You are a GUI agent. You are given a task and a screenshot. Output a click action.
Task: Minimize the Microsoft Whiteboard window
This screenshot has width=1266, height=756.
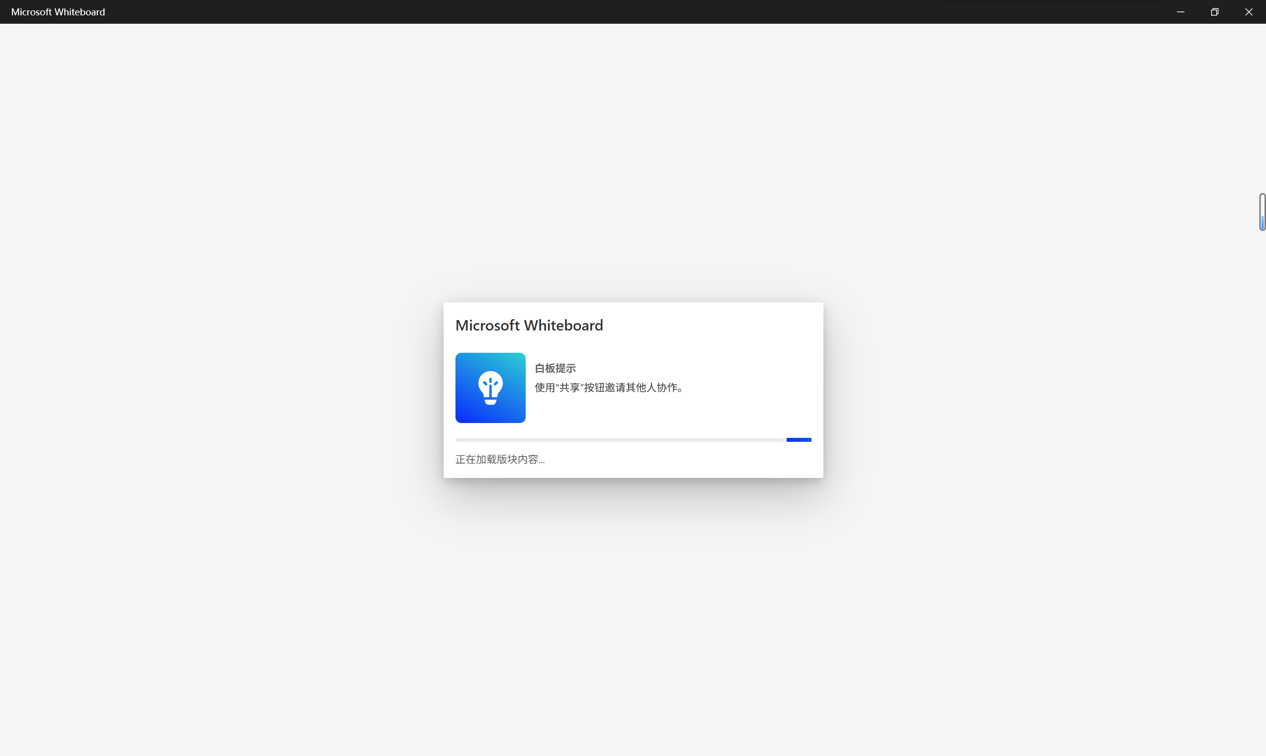(x=1180, y=12)
